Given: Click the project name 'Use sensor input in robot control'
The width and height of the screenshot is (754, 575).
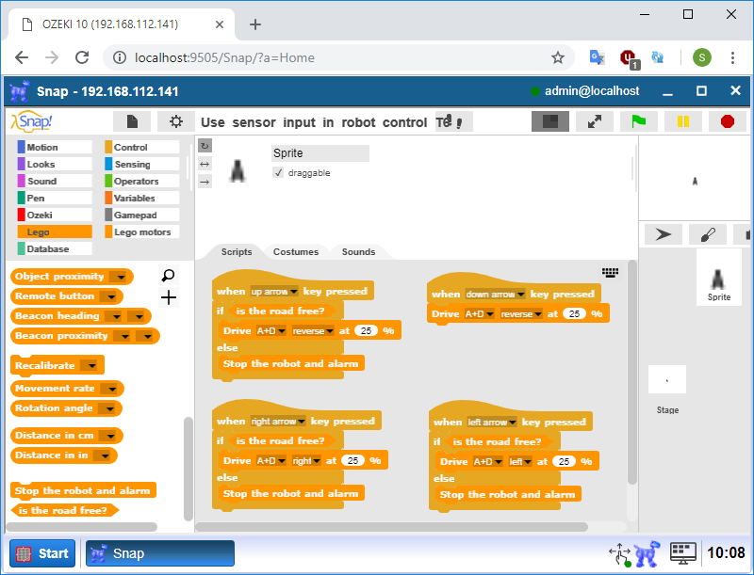Looking at the screenshot, I should click(x=314, y=122).
